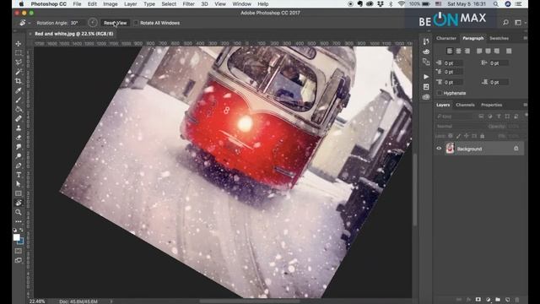Open the Edit Toolbar three-dots button
This screenshot has height=304, width=540.
19,221
